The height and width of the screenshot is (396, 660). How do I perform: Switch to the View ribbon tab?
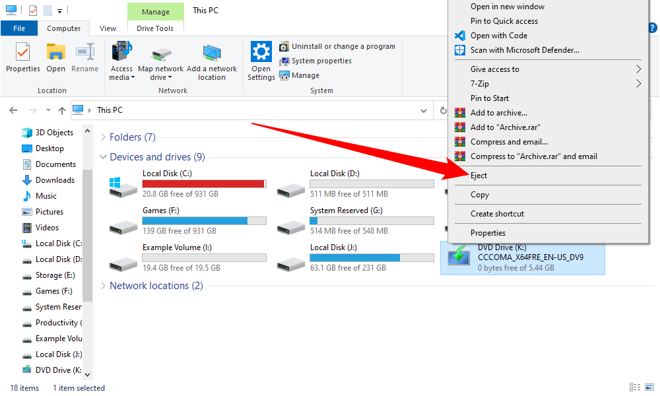(x=108, y=28)
